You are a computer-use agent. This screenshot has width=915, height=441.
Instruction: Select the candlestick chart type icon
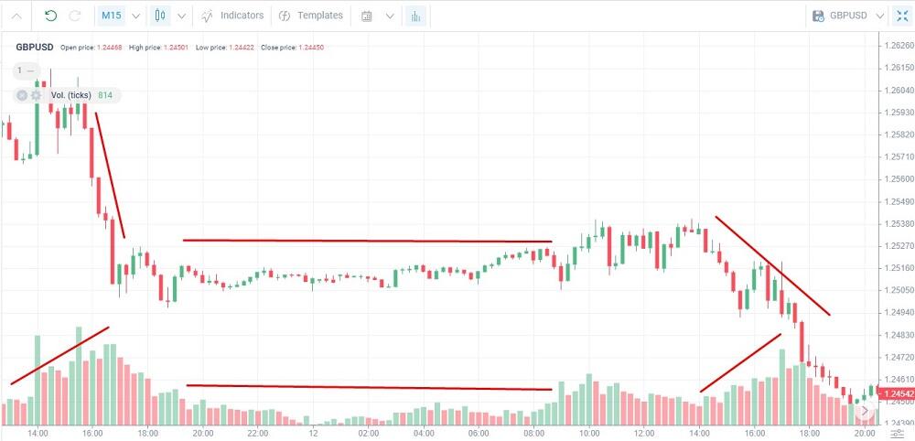pyautogui.click(x=160, y=16)
